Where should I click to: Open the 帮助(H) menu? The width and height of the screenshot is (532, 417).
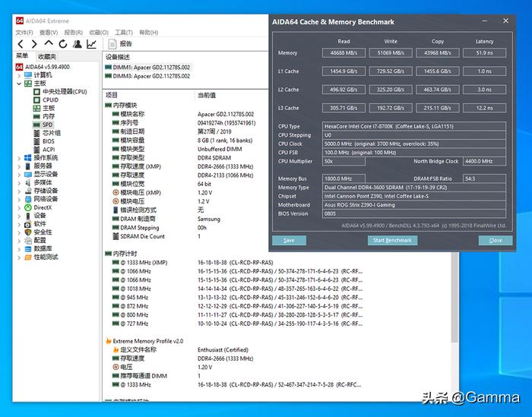click(149, 33)
